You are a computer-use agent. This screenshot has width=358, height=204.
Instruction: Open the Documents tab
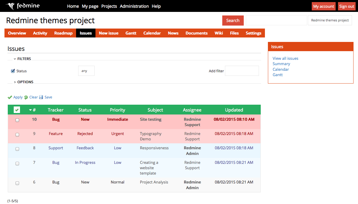tap(197, 33)
